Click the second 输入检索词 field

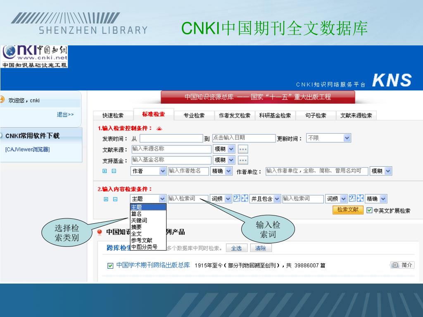click(x=303, y=199)
